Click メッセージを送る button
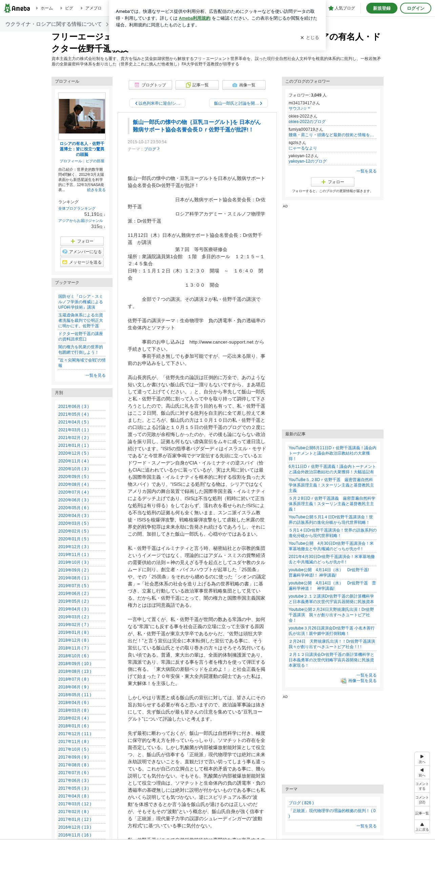 tap(82, 262)
